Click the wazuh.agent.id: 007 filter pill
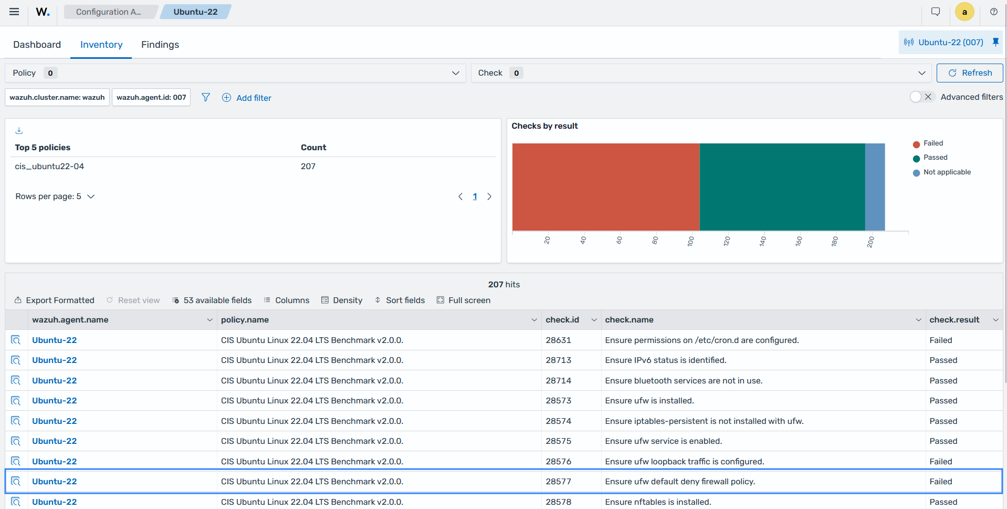 coord(151,97)
